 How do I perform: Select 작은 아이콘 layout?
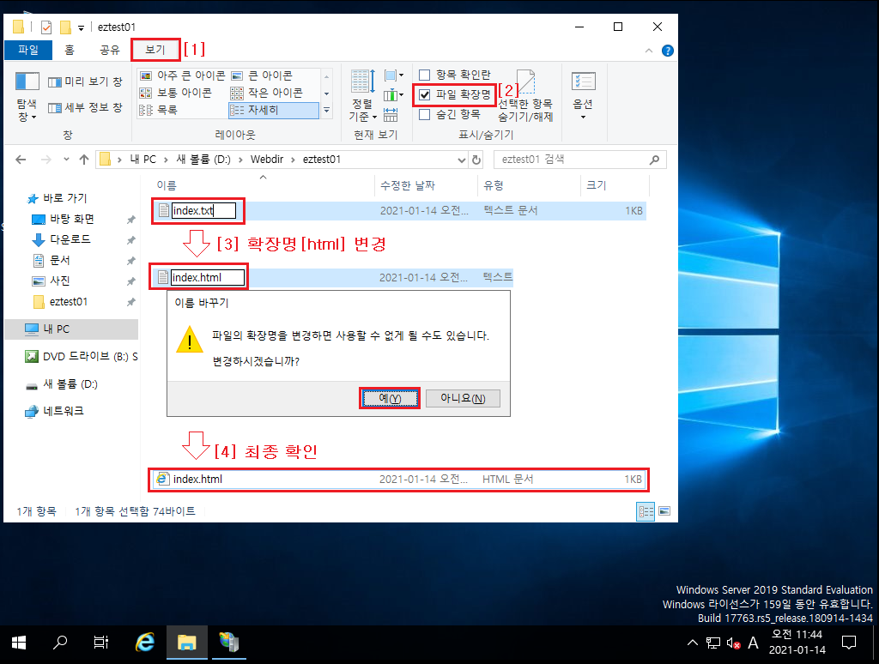pyautogui.click(x=267, y=93)
